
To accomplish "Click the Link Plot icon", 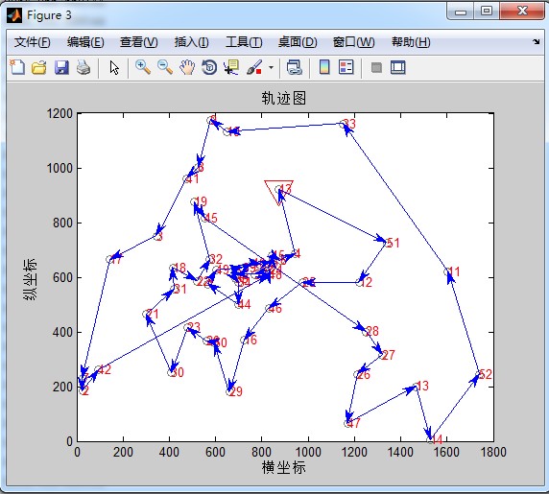I will [294, 67].
